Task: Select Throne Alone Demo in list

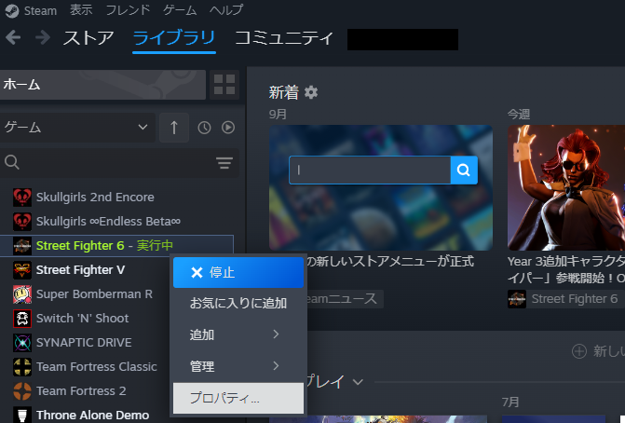Action: (x=93, y=415)
